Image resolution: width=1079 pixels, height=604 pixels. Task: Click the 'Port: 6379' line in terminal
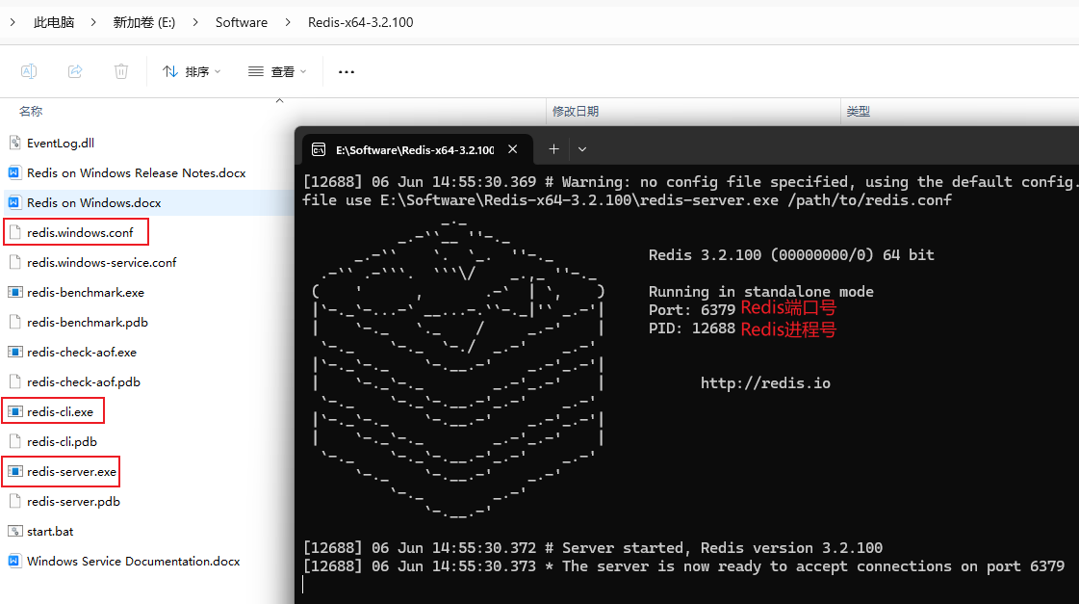point(691,310)
